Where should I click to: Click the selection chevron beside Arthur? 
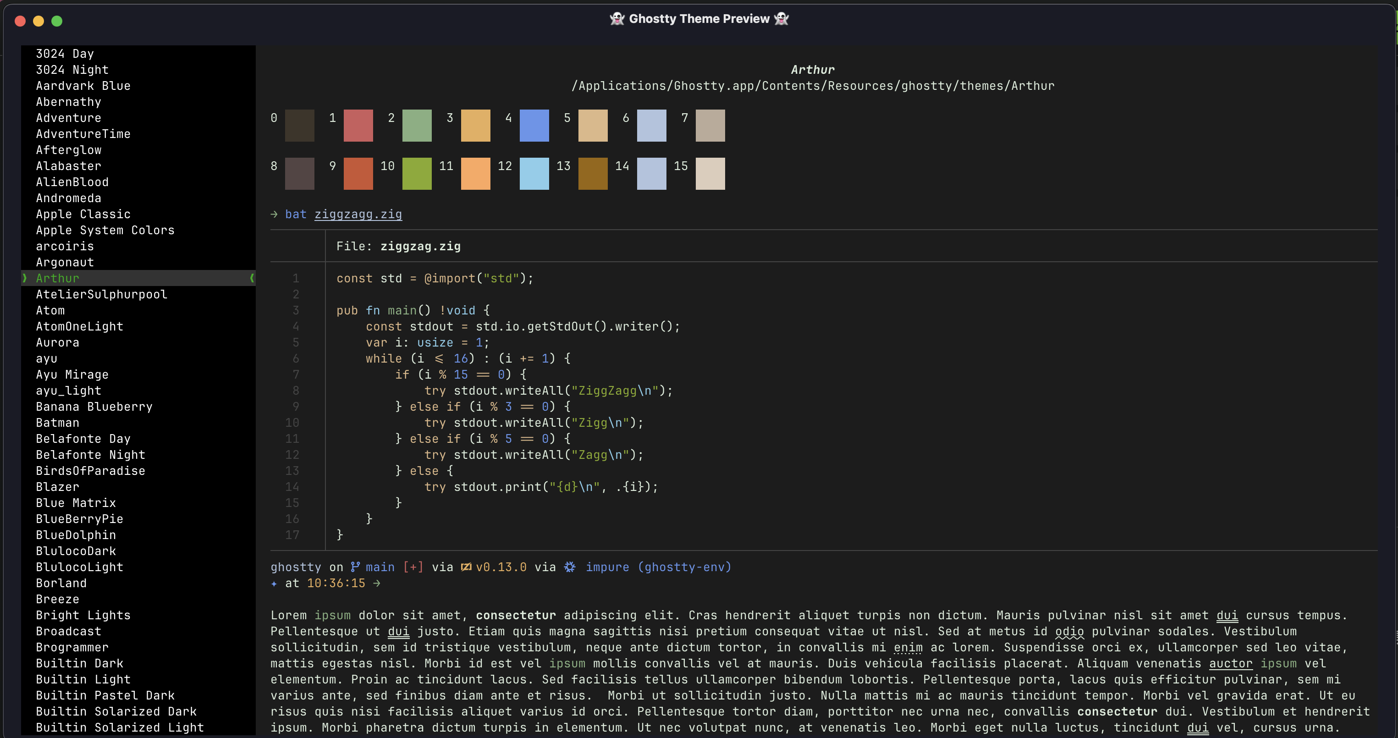coord(24,278)
